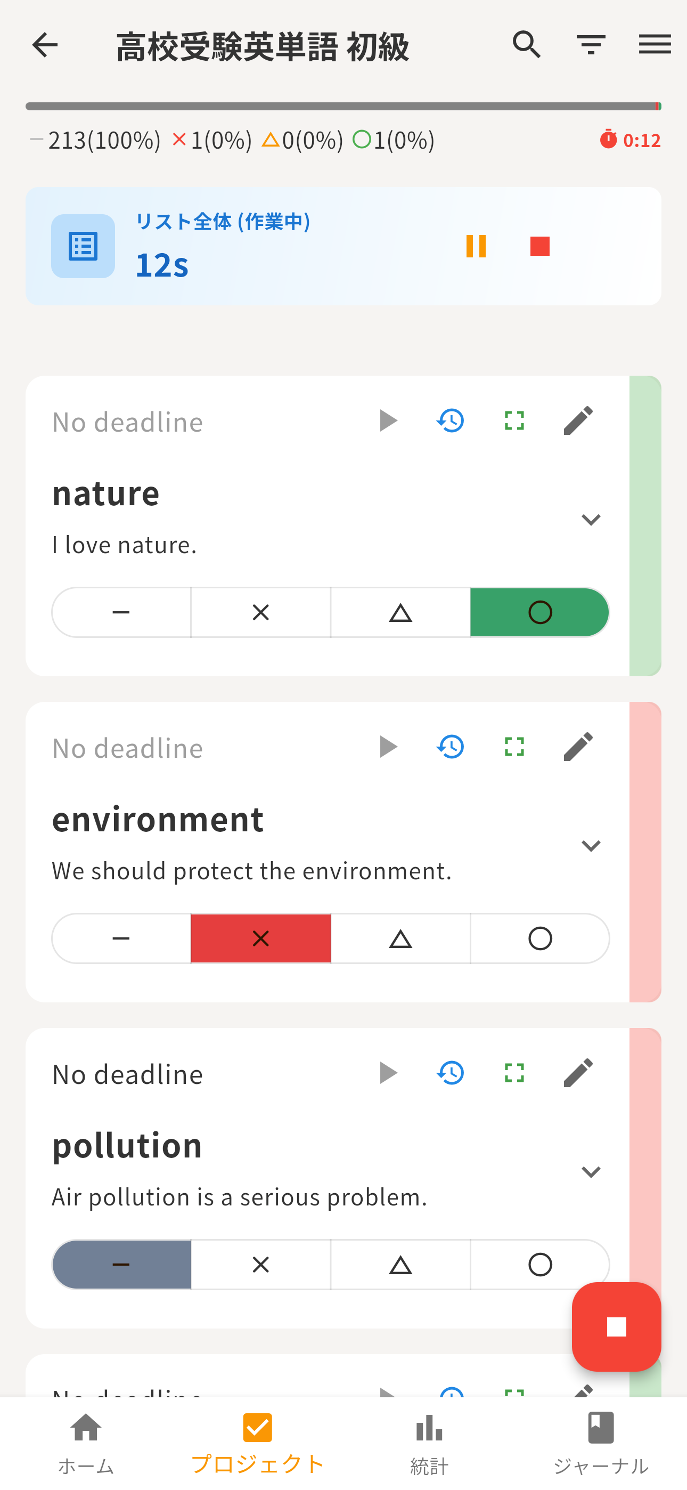Open history for the nature card
Viewport: 687px width, 1490px height.
pyautogui.click(x=451, y=420)
